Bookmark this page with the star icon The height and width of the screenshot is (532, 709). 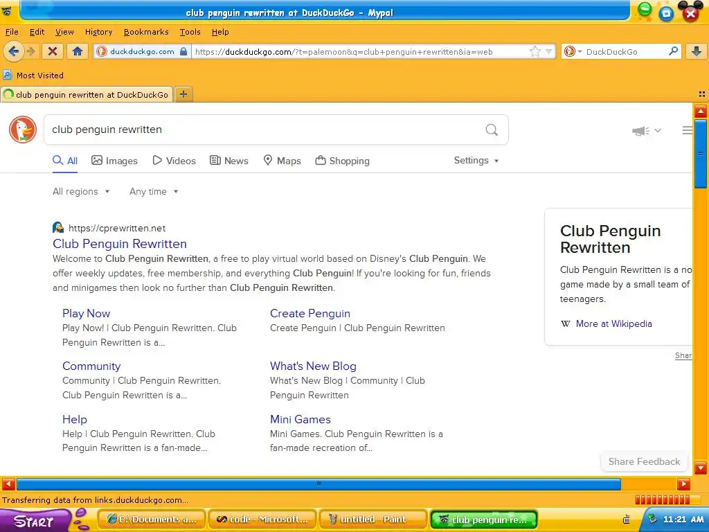535,51
